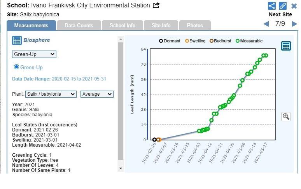Click the copy link chain icon
Screen dimensions: 301x189
coord(283,6)
